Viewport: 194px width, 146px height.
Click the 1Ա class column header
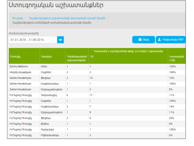pyautogui.click(x=92, y=57)
